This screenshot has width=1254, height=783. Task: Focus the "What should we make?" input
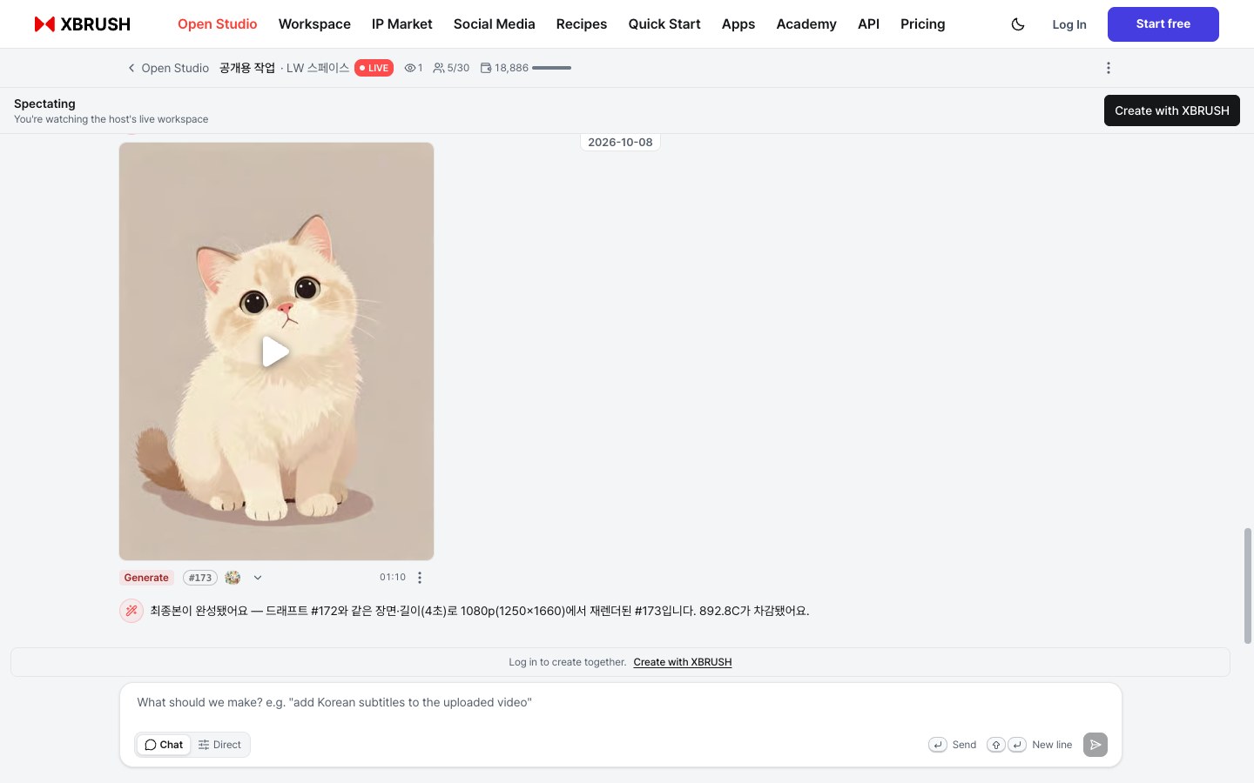click(x=620, y=703)
